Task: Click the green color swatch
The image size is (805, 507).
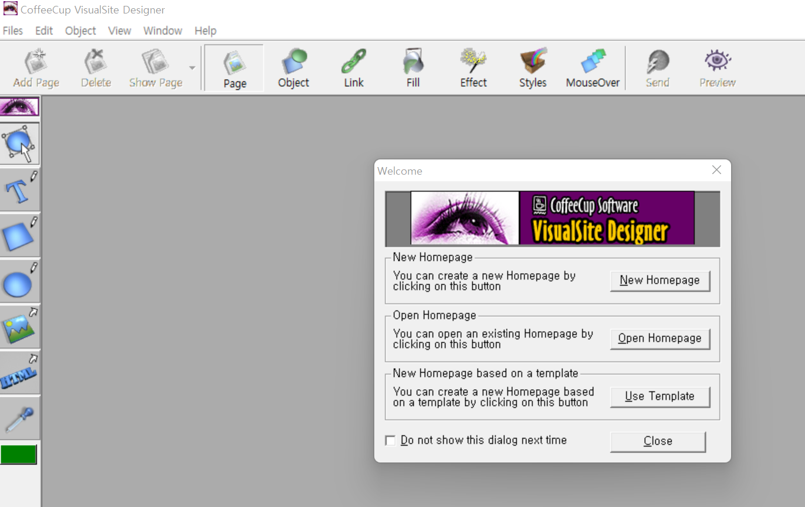Action: [19, 454]
